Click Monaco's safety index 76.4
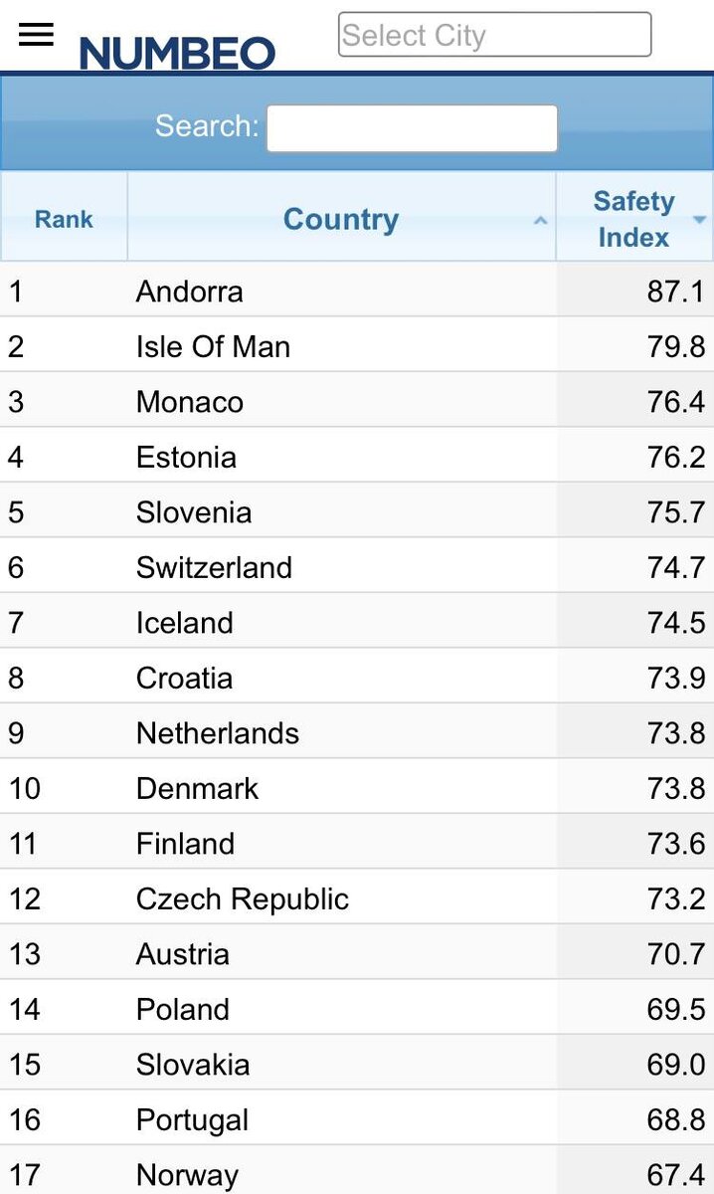This screenshot has width=714, height=1194. coord(675,402)
